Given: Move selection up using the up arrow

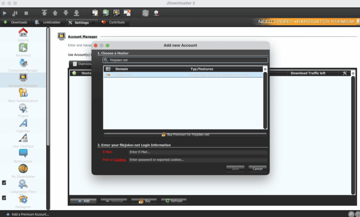Looking at the screenshot, I should coord(55,13).
